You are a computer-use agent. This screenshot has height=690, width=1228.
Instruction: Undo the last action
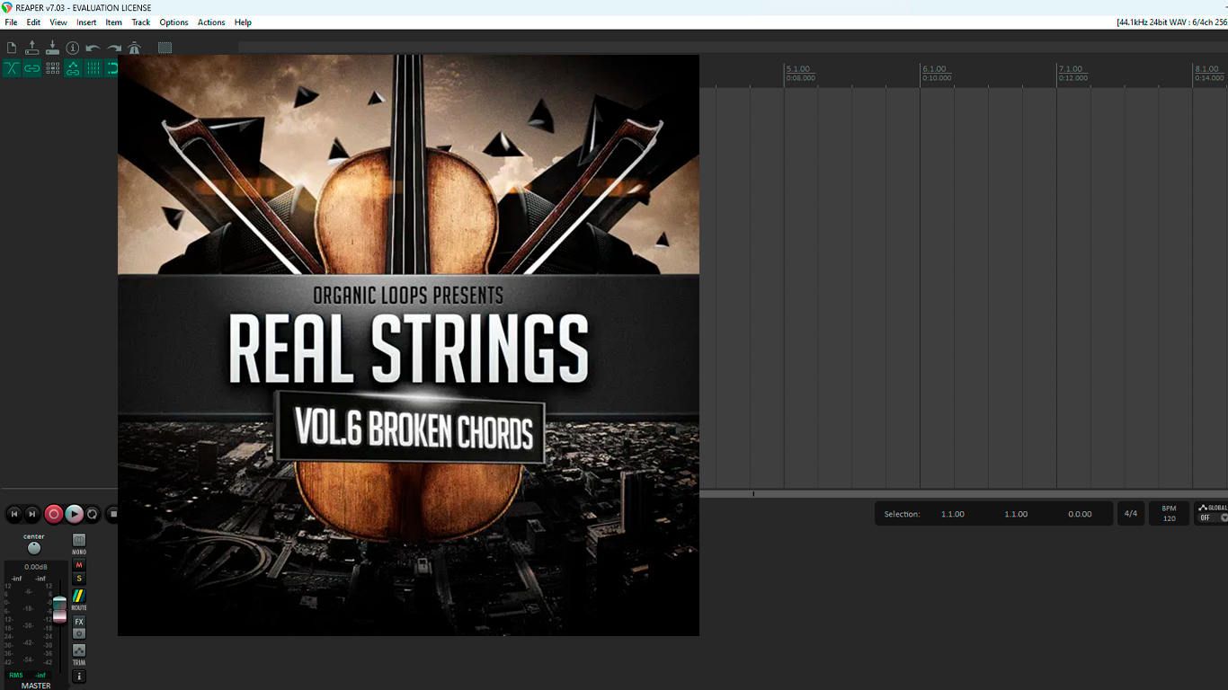coord(93,48)
